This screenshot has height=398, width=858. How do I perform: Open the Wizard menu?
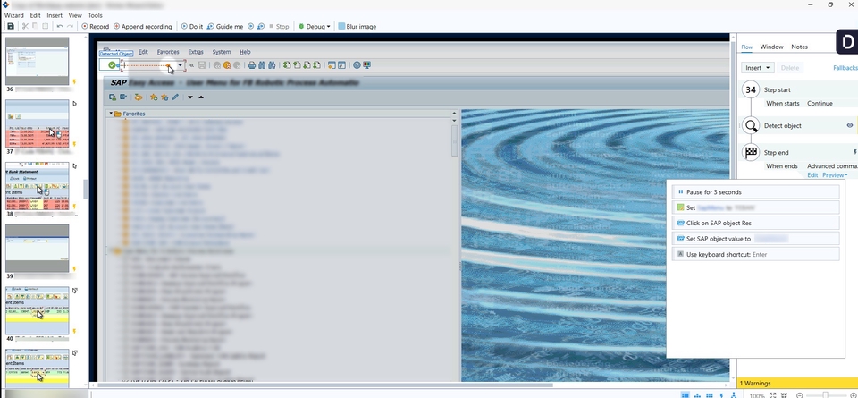[14, 15]
